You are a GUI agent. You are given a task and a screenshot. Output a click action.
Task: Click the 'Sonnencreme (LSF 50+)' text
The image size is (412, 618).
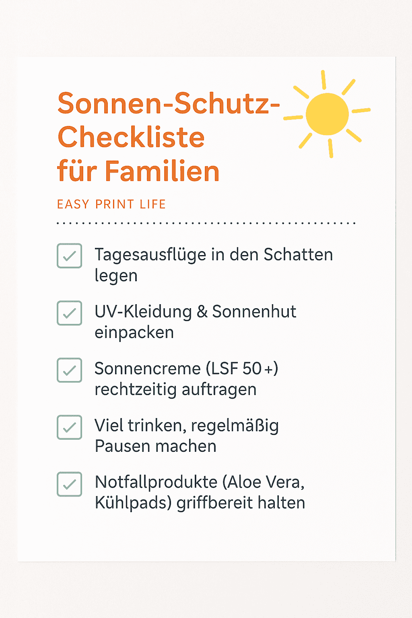click(186, 369)
